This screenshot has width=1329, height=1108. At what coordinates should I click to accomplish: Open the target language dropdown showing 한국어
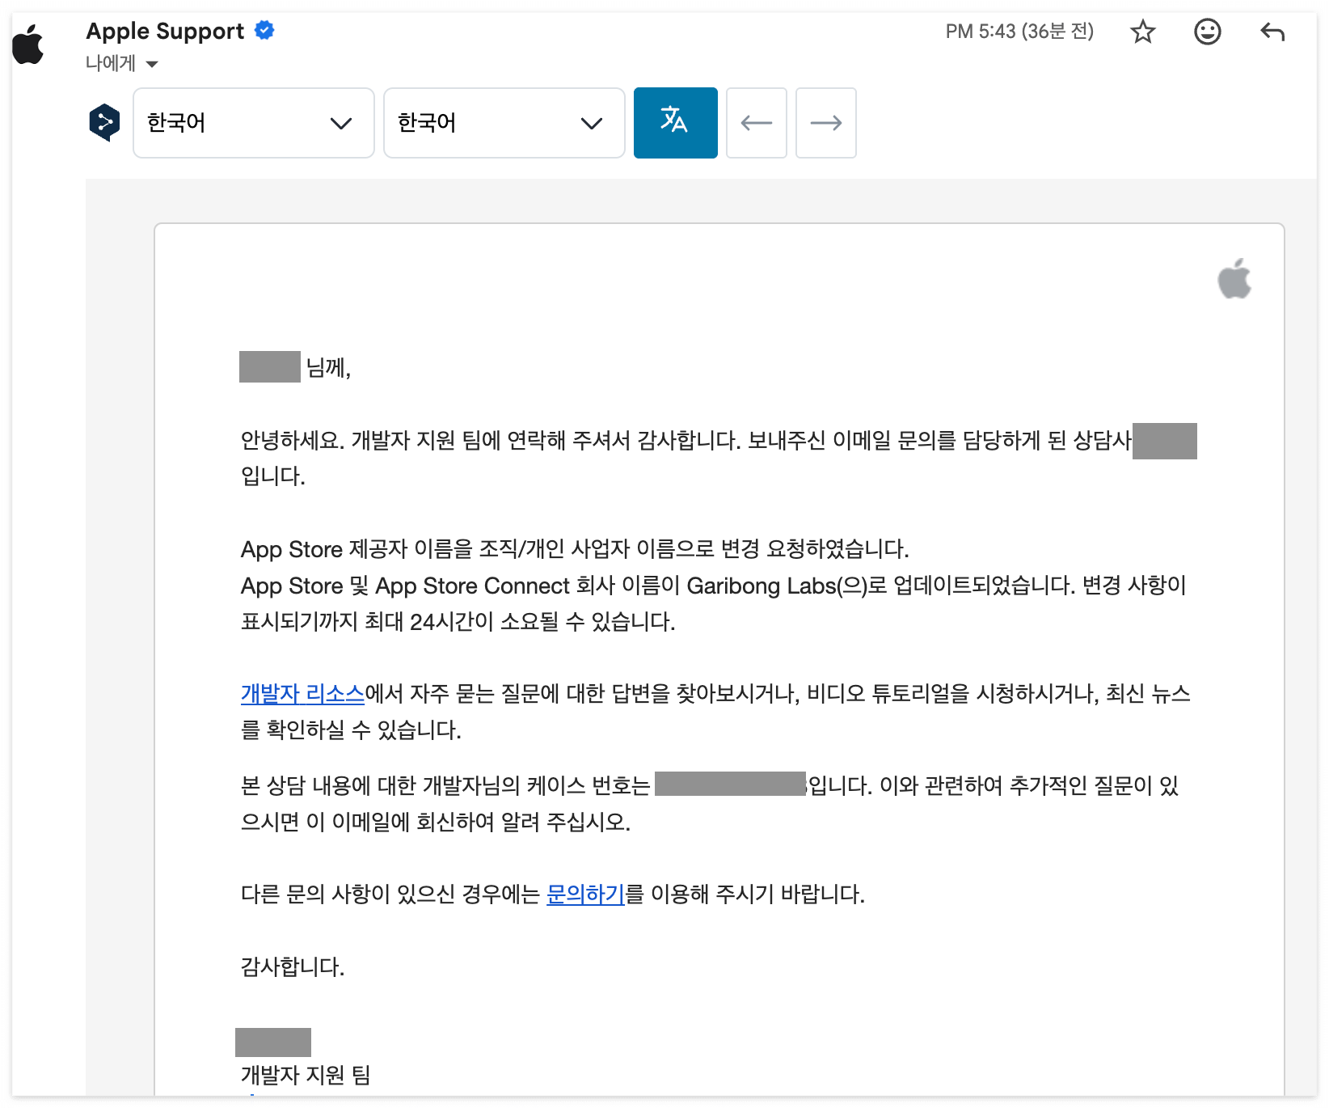pos(504,123)
